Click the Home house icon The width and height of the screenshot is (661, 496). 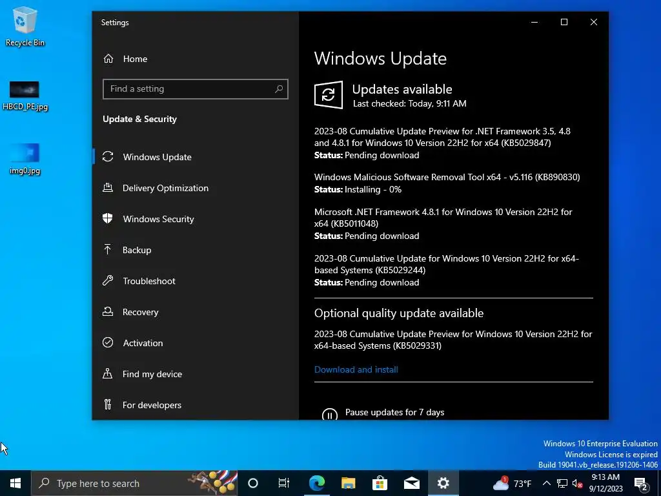point(108,59)
